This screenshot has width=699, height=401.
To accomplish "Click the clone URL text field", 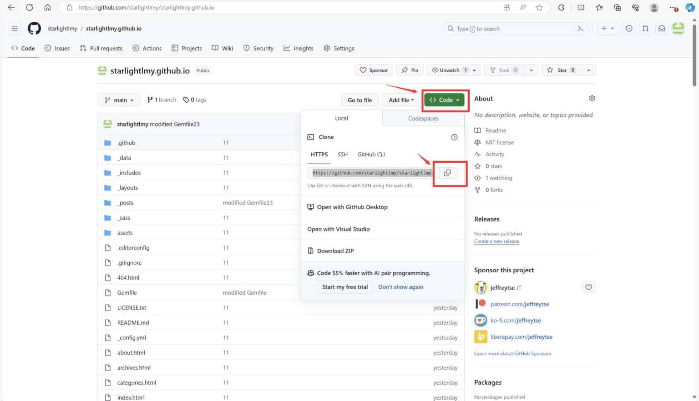I will click(372, 173).
